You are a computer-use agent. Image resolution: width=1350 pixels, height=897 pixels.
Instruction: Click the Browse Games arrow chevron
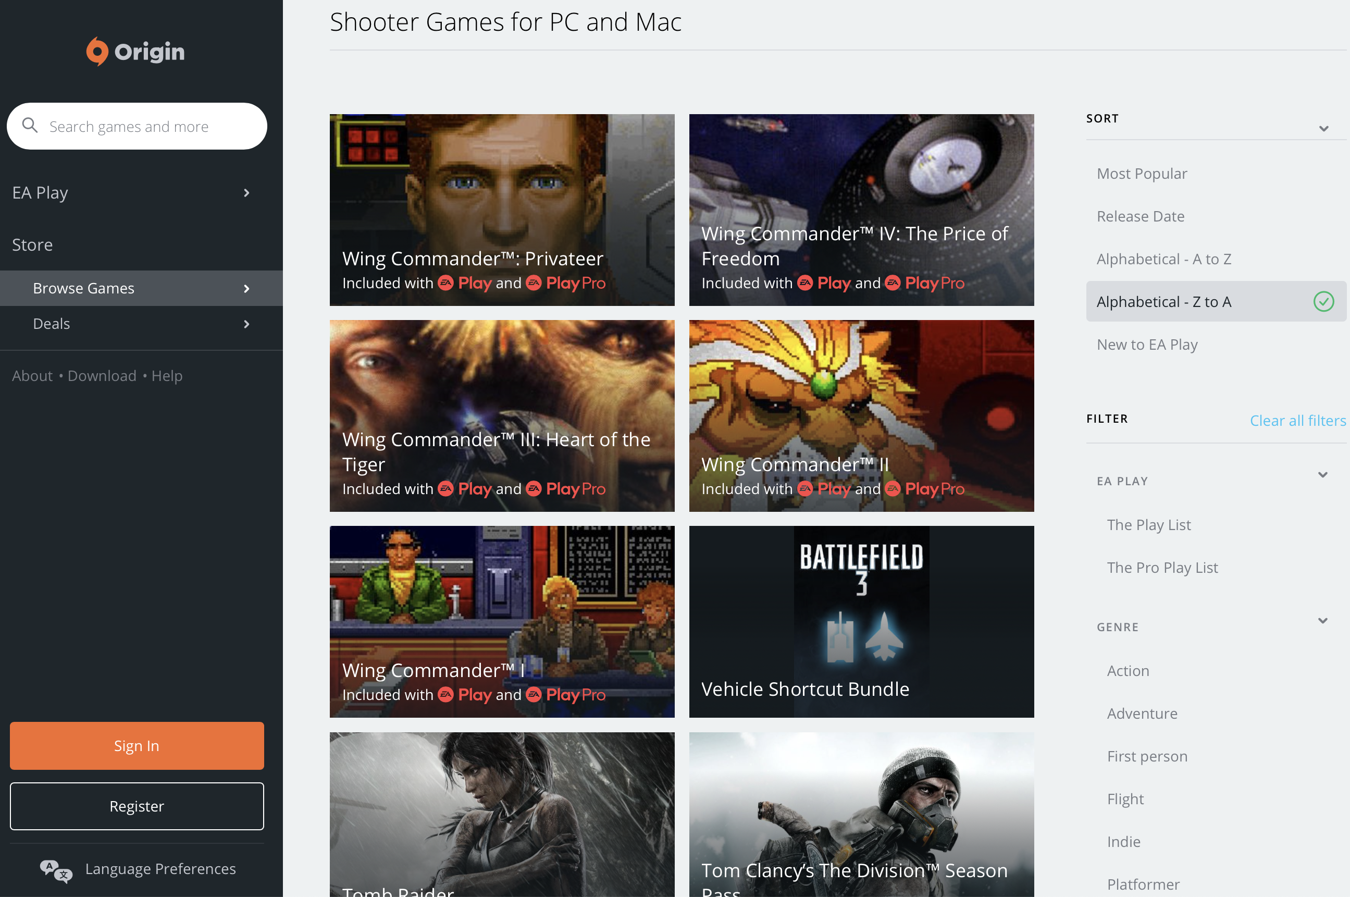coord(246,288)
